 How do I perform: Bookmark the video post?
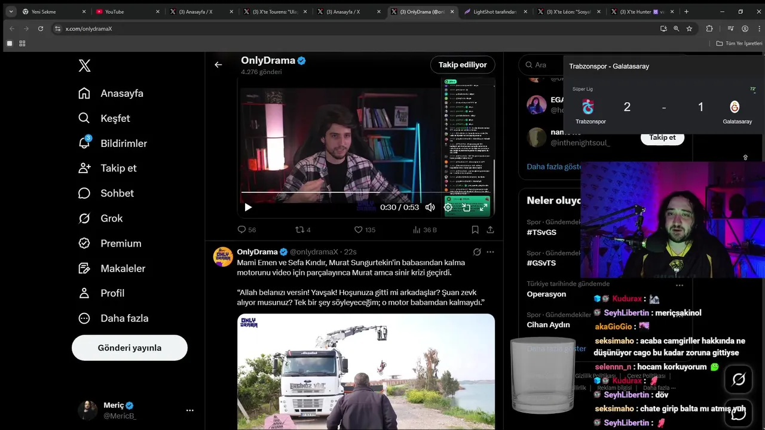click(x=475, y=229)
